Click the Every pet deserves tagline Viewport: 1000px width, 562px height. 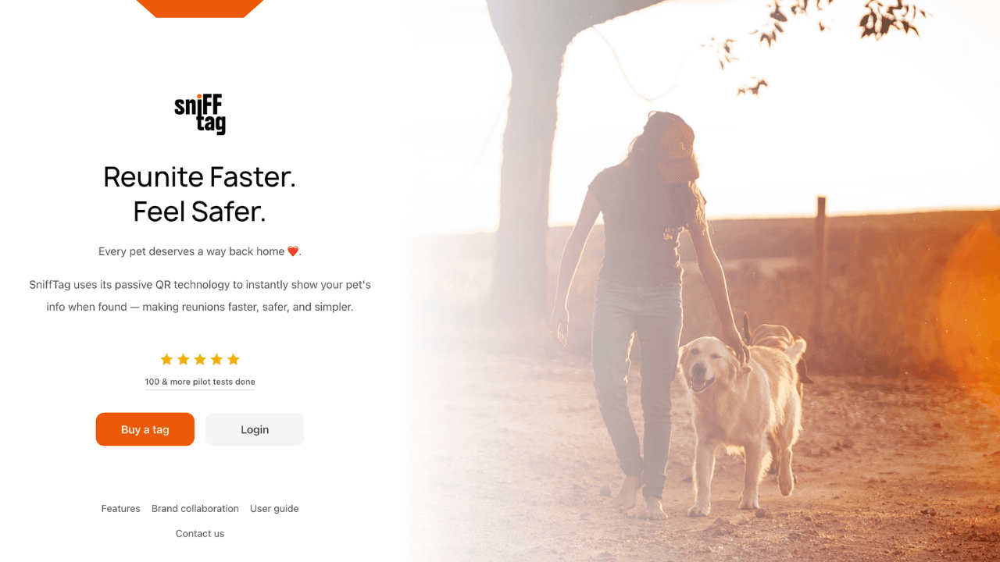pos(200,251)
